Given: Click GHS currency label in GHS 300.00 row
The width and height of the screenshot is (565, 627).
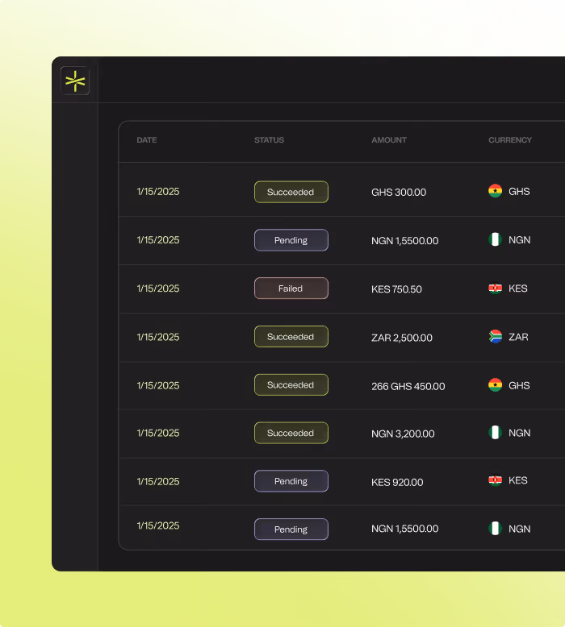Looking at the screenshot, I should [519, 192].
